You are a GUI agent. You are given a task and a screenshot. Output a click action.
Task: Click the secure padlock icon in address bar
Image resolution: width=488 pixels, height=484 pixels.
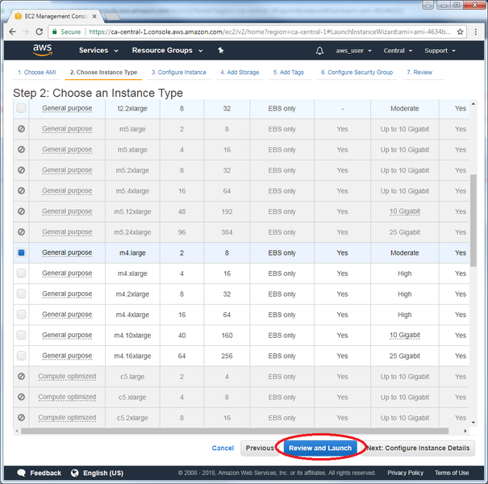click(x=55, y=31)
